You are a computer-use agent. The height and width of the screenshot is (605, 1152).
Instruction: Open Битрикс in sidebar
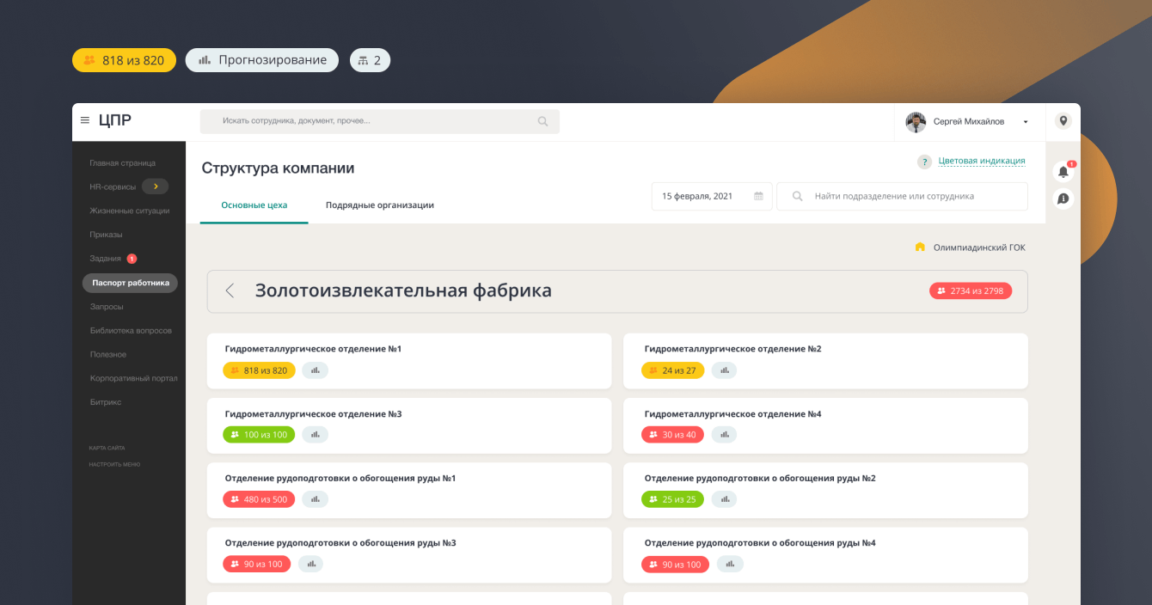tap(106, 403)
